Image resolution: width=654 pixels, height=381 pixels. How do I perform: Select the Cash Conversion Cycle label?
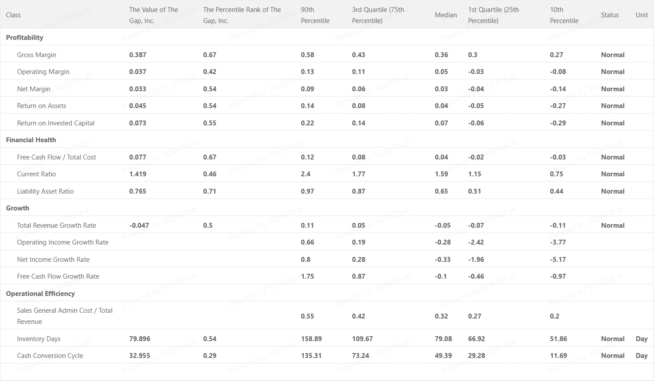(50, 356)
